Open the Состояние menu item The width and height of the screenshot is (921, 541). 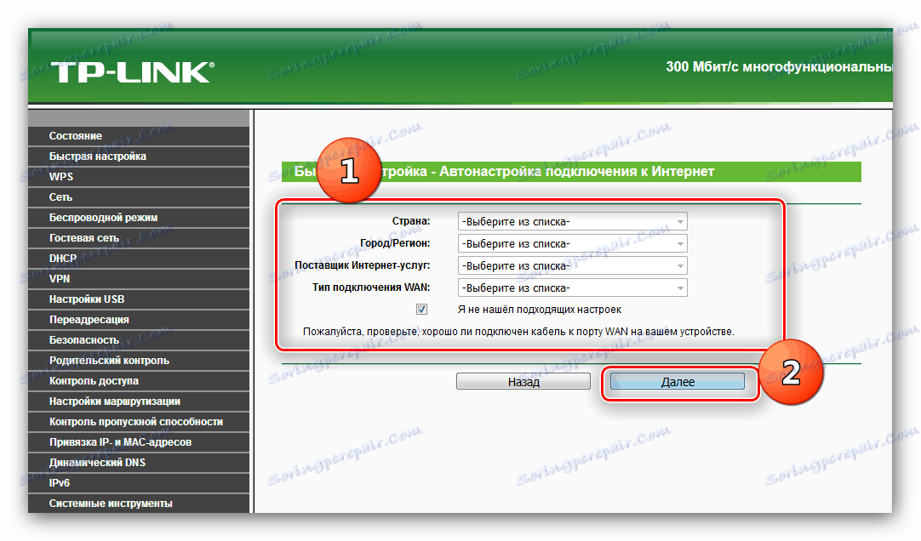[139, 136]
